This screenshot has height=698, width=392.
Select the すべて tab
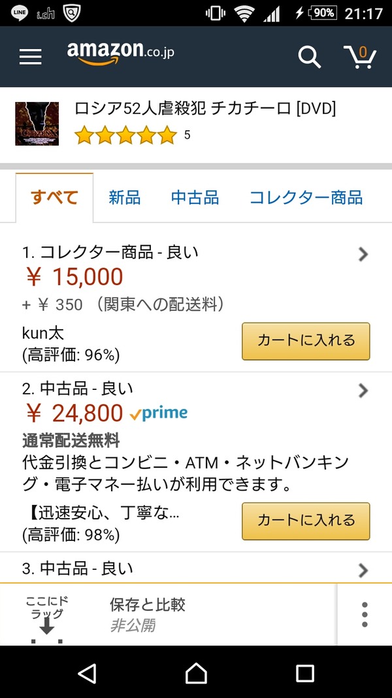(x=55, y=198)
